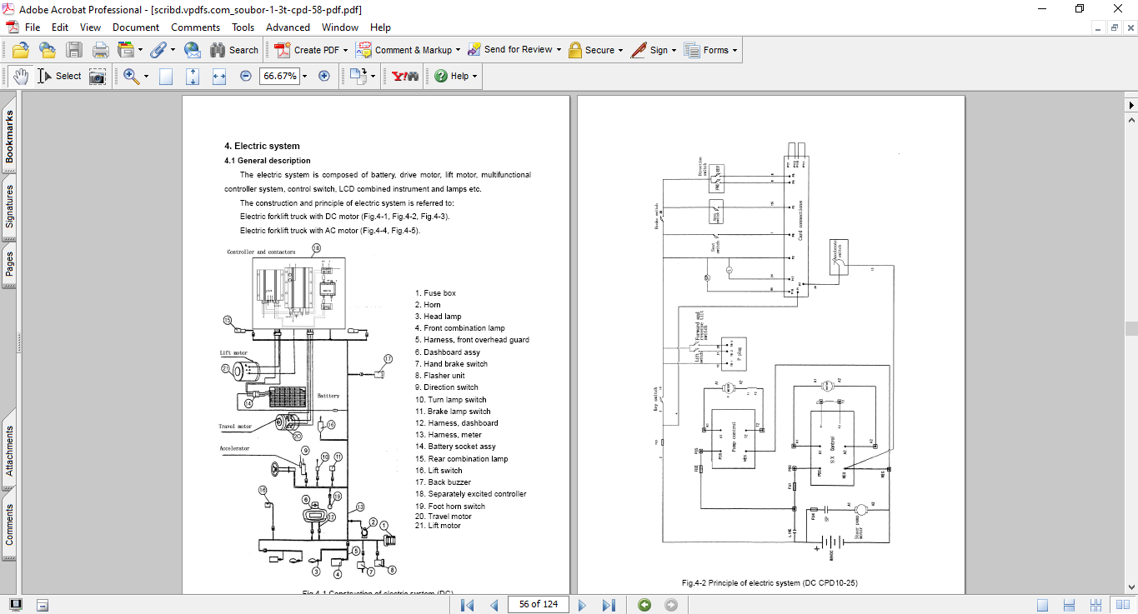
Task: Click the Create PDF button
Action: pos(308,50)
